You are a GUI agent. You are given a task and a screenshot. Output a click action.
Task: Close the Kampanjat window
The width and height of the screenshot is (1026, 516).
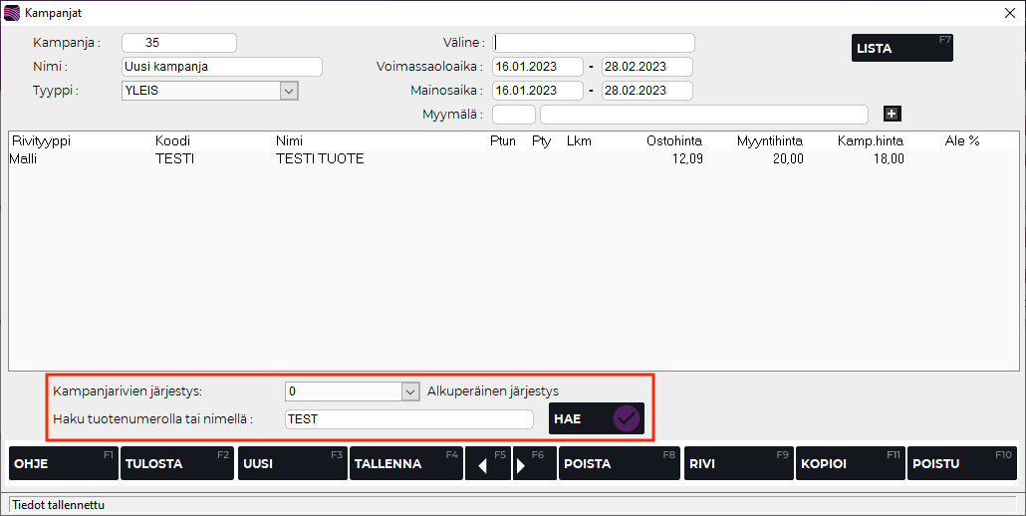pos(1008,13)
